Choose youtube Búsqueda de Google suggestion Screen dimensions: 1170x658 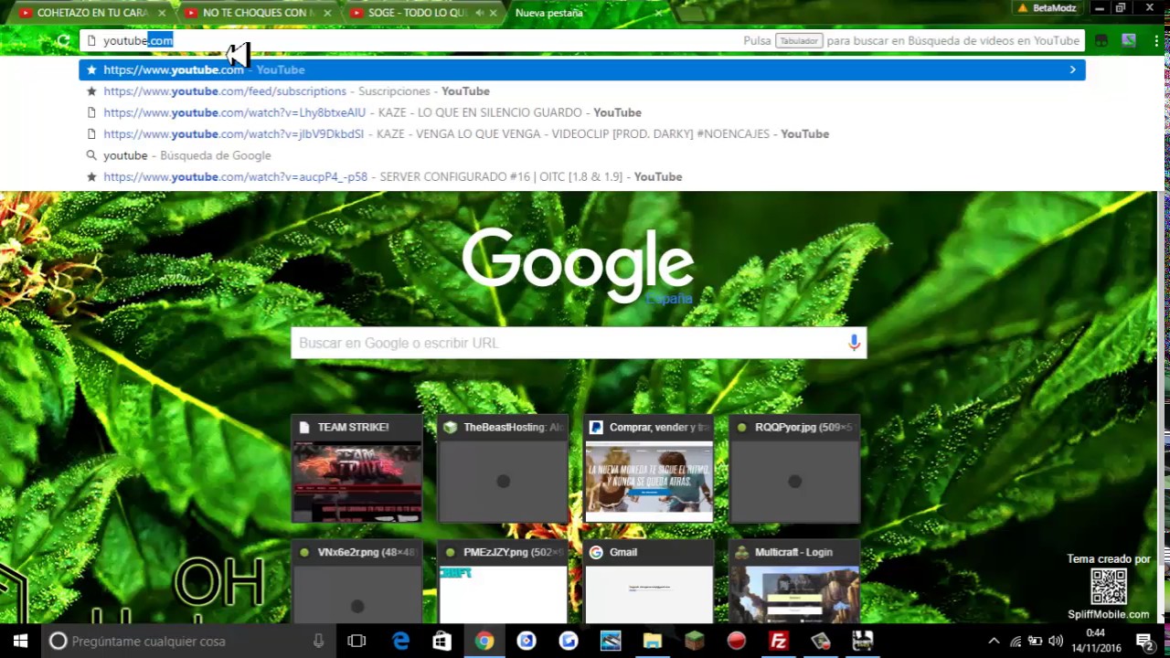pos(581,155)
